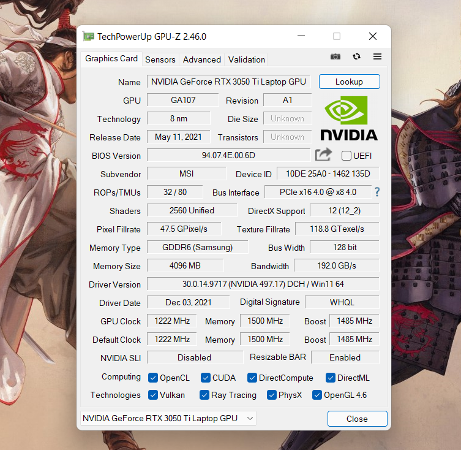Open the GPU selection dropdown at the bottom
The image size is (461, 450).
tap(168, 418)
